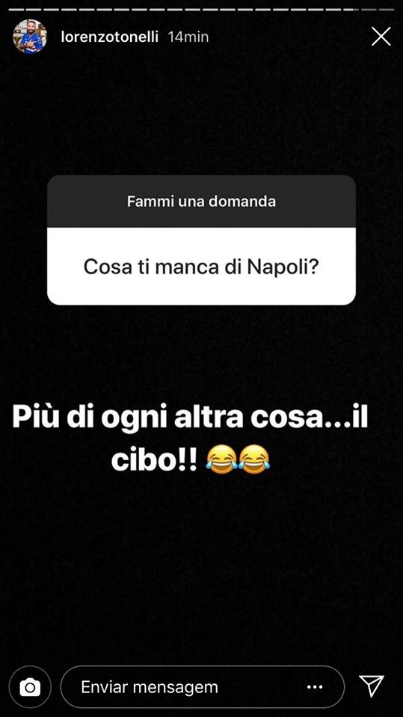Click the 14min story timestamp
403x717 pixels.
click(x=188, y=37)
